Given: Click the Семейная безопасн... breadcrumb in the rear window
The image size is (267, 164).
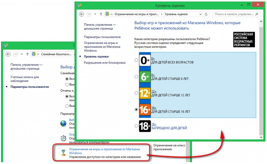Looking at the screenshot, I should coord(56,54).
